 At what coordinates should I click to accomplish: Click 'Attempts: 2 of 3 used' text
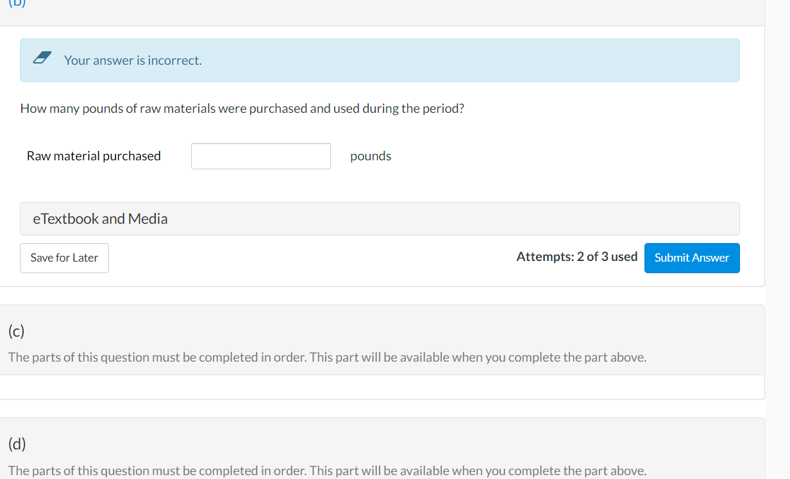577,257
